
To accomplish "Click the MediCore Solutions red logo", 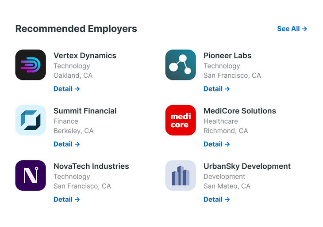I will [x=181, y=120].
